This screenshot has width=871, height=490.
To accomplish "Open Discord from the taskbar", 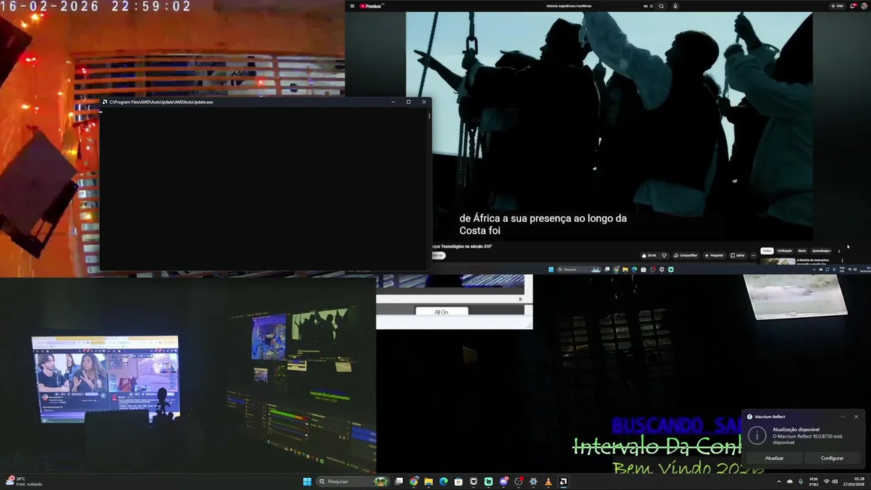I will tap(503, 482).
